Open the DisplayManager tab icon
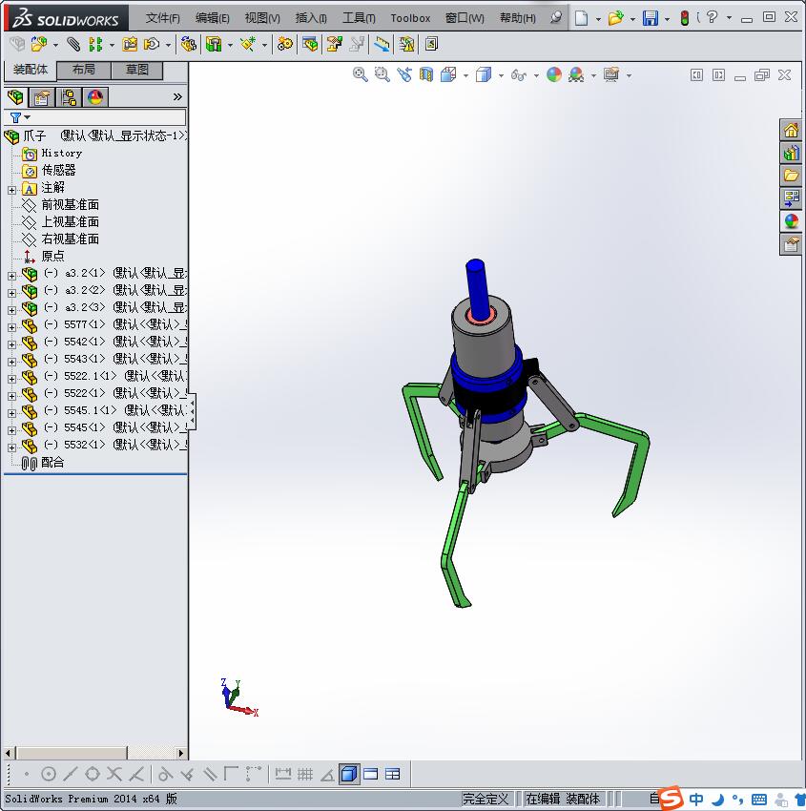The width and height of the screenshot is (806, 811). click(x=95, y=97)
